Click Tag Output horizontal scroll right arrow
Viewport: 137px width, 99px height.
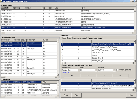[56, 96]
